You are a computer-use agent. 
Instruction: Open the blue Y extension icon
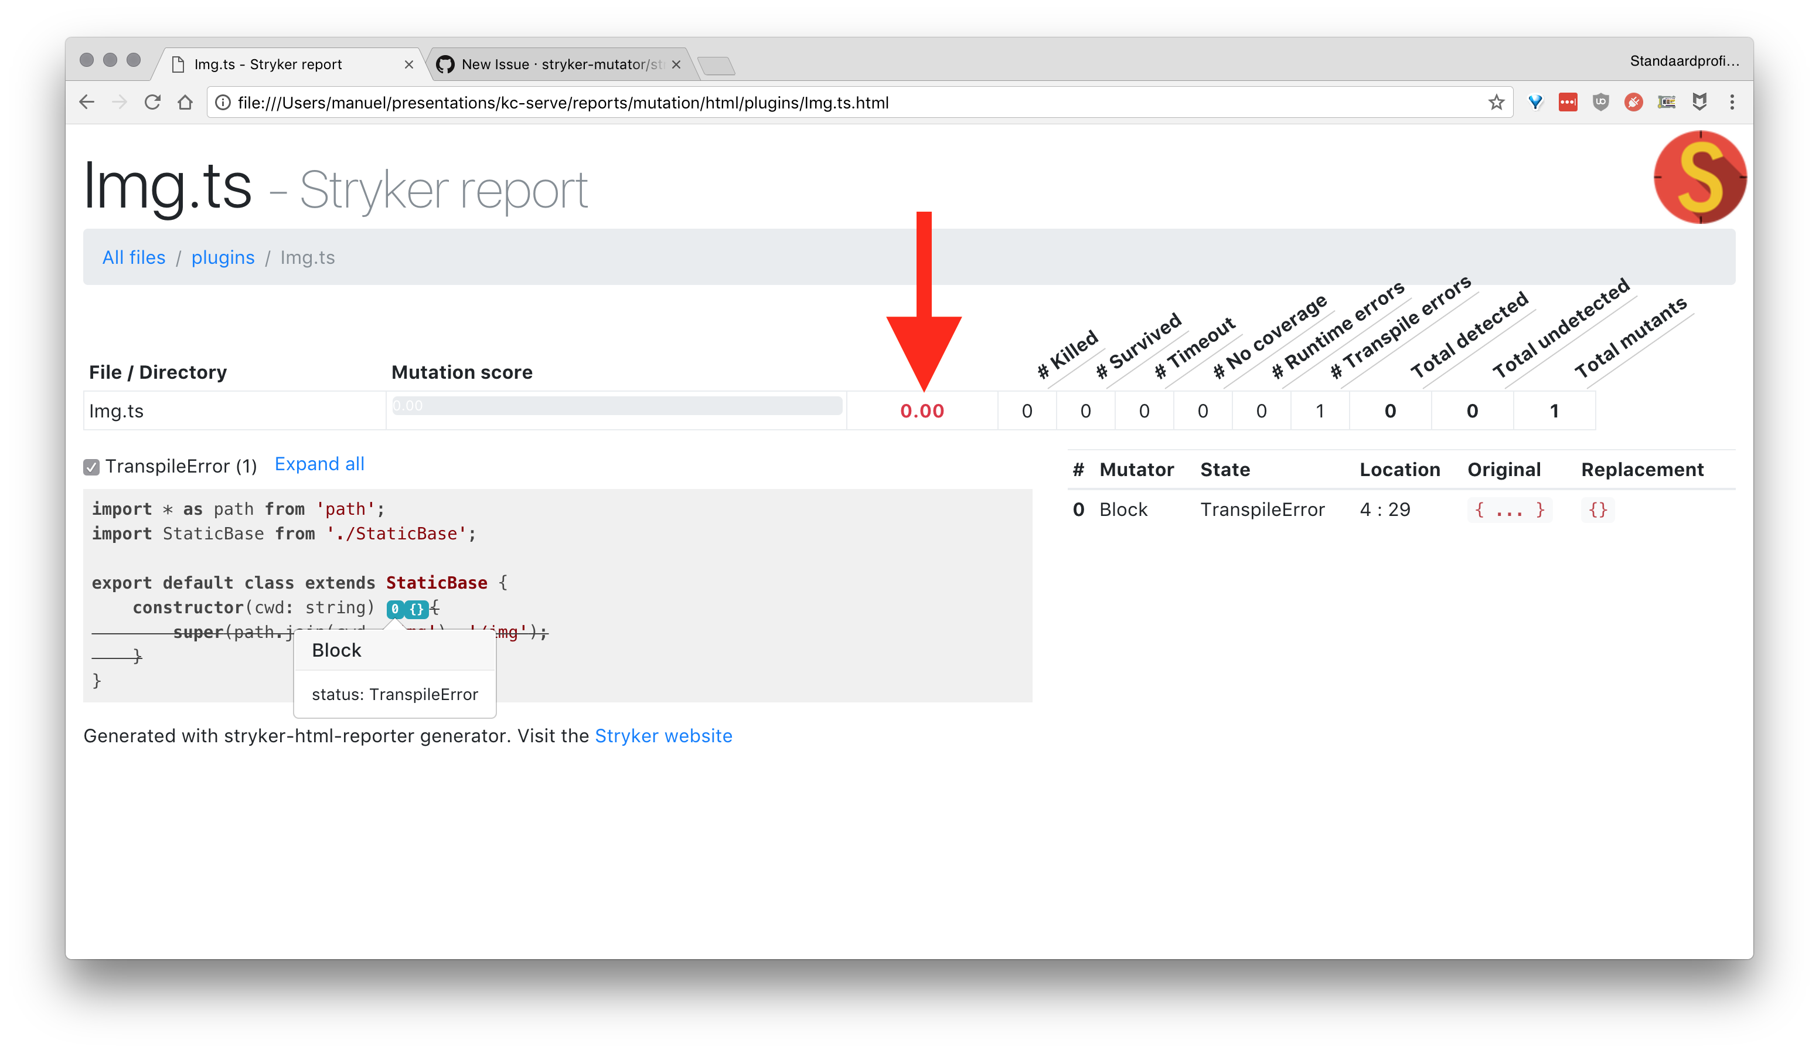1535,103
